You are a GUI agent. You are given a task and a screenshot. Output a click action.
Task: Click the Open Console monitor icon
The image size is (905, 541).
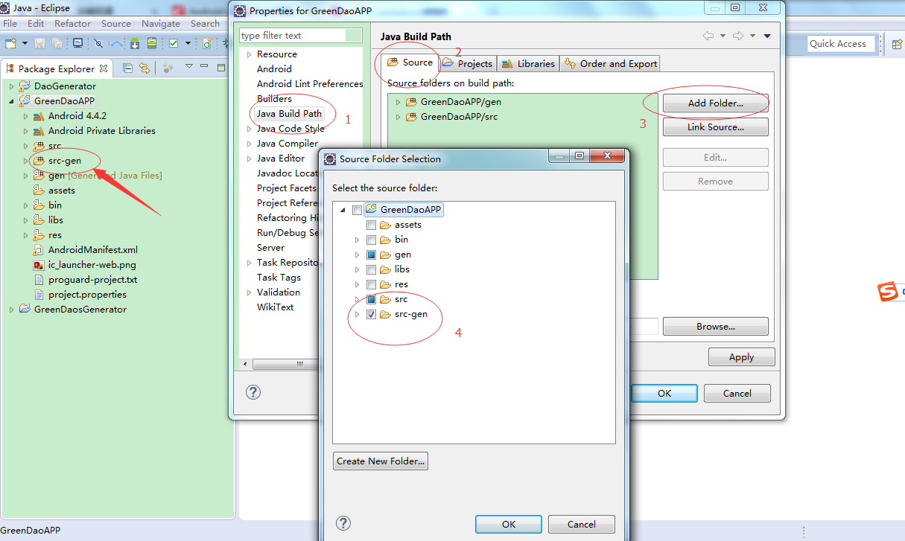point(77,43)
